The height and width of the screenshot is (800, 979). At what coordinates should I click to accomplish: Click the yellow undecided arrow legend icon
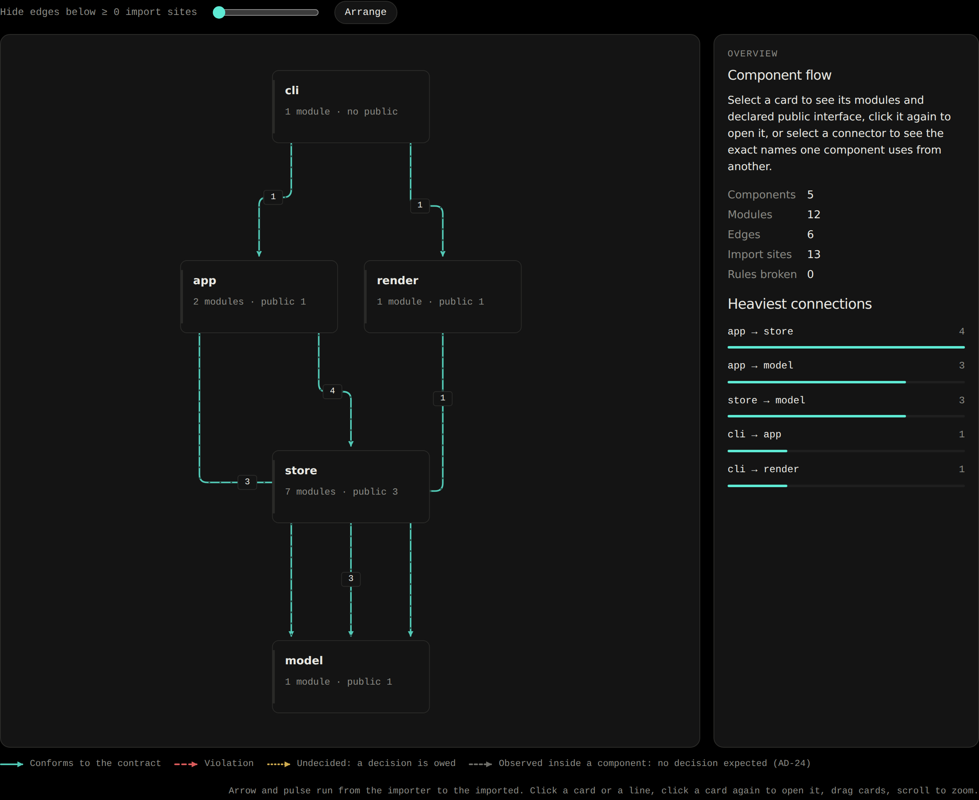(x=279, y=764)
